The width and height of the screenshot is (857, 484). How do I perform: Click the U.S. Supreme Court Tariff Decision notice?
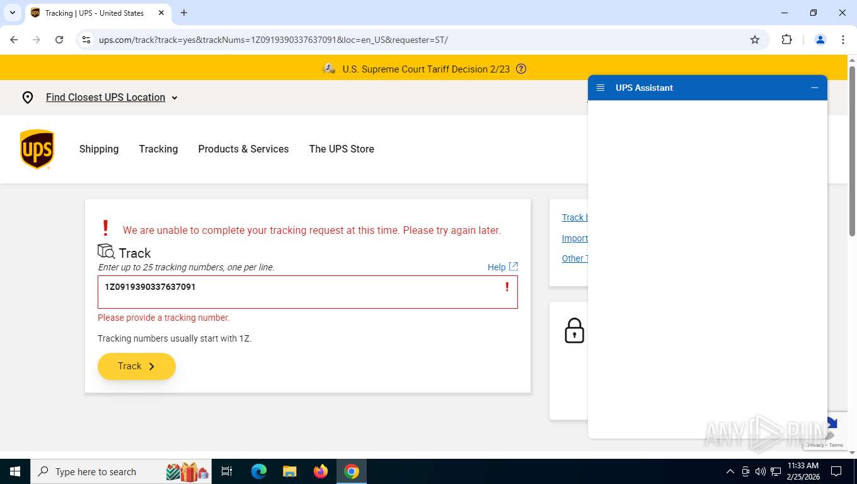[x=426, y=69]
